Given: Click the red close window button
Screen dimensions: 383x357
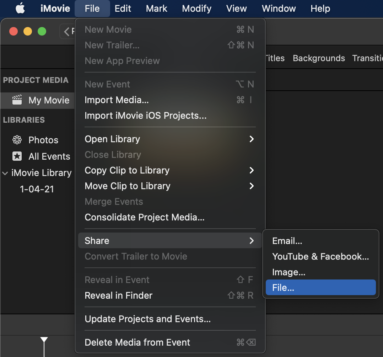Looking at the screenshot, I should tap(14, 31).
